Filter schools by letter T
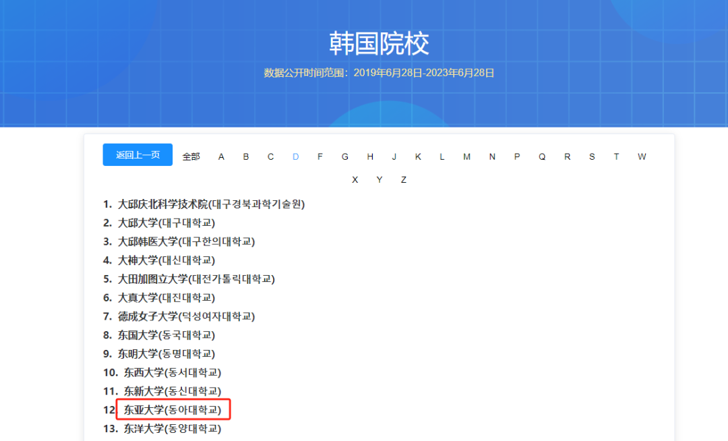This screenshot has height=441, width=728. pyautogui.click(x=616, y=157)
